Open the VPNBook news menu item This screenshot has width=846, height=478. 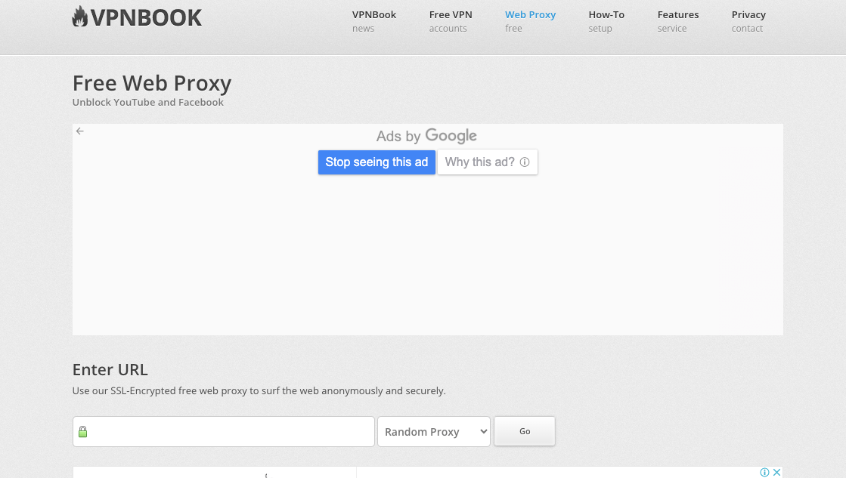pyautogui.click(x=374, y=21)
